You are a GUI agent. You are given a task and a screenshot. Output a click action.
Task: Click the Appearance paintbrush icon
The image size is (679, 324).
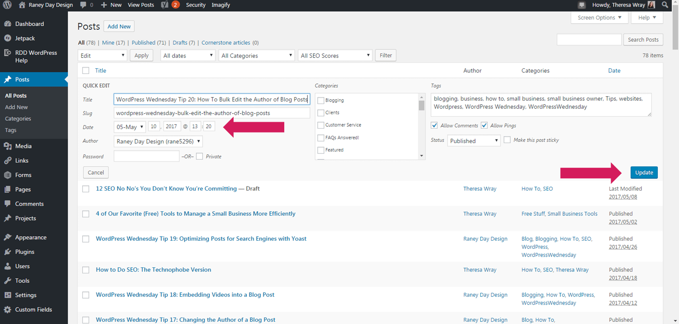8,238
